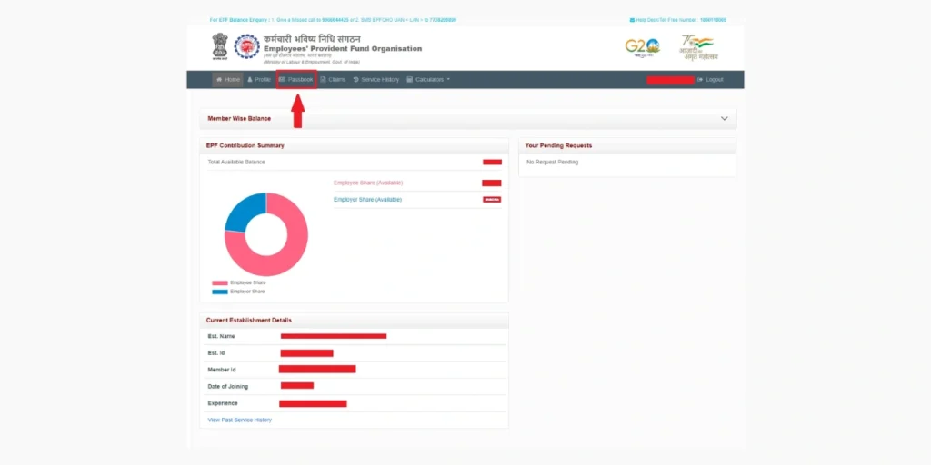Click the Employer Share (Available) label

pos(367,199)
